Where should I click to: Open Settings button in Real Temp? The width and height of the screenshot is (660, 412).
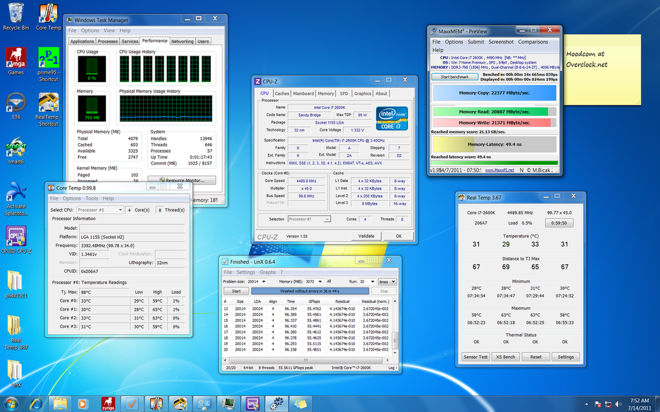point(566,357)
